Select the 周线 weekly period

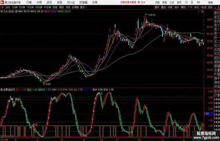(61, 7)
